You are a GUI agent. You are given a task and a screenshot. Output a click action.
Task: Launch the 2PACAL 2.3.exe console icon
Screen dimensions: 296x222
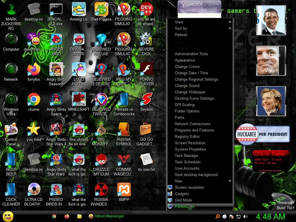click(x=56, y=14)
